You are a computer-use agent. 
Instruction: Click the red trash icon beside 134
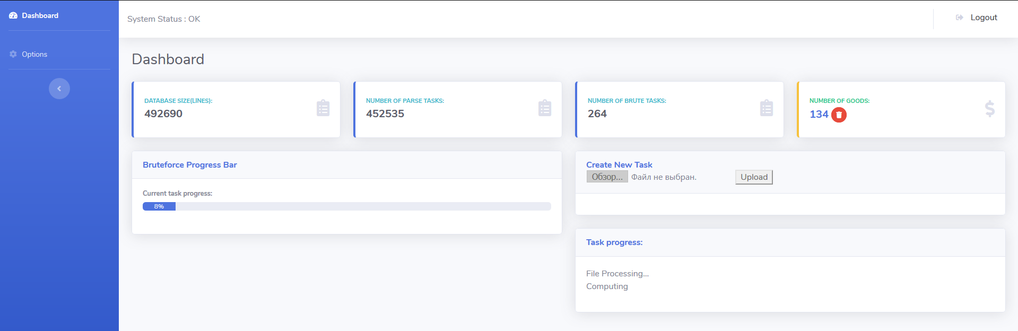coord(839,115)
